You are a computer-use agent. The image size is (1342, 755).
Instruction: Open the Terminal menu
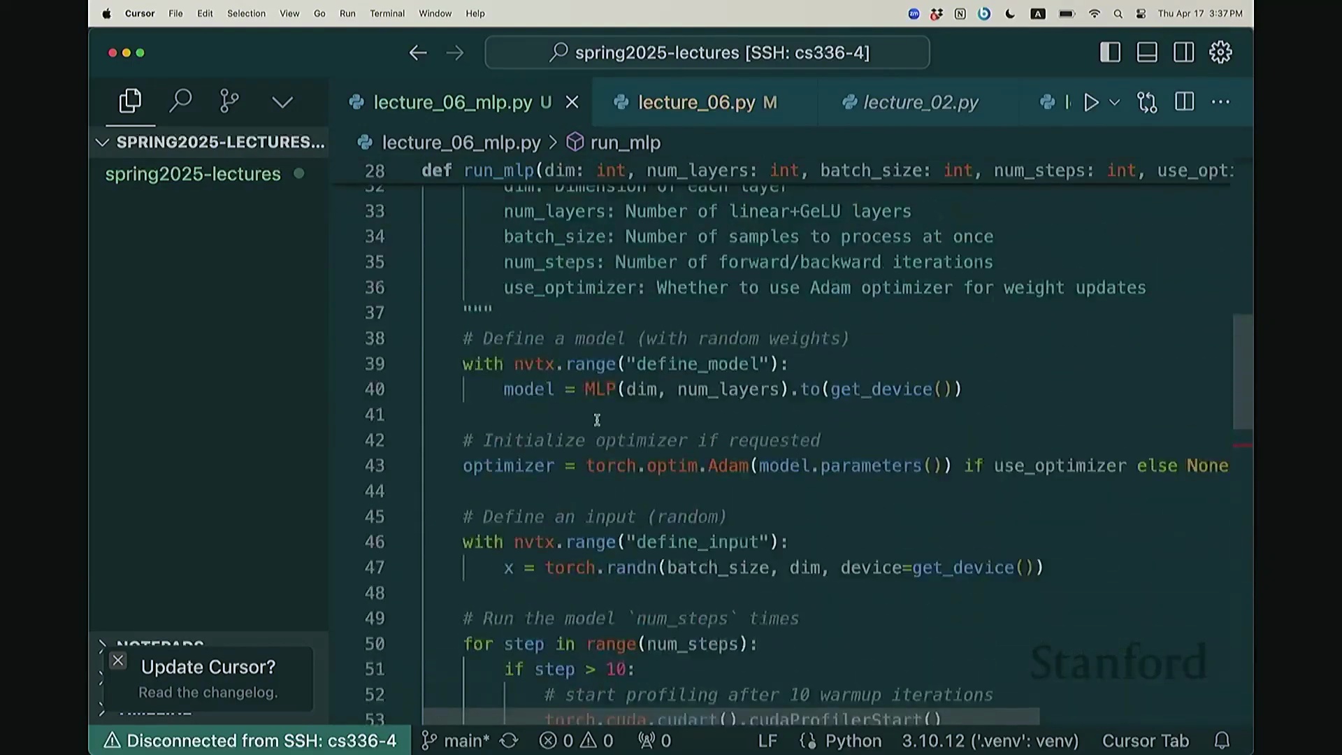387,13
